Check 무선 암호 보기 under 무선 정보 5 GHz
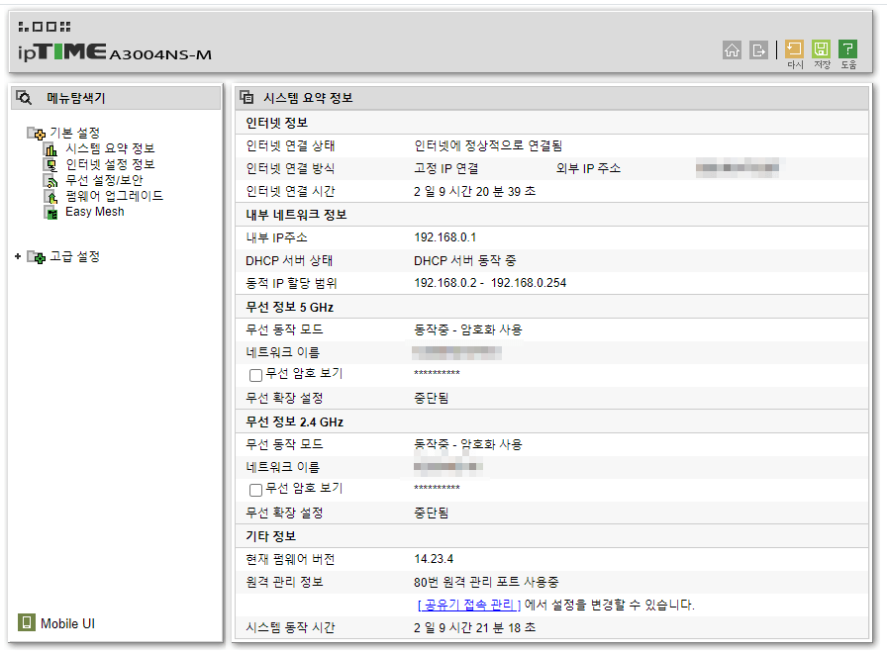 coord(253,375)
